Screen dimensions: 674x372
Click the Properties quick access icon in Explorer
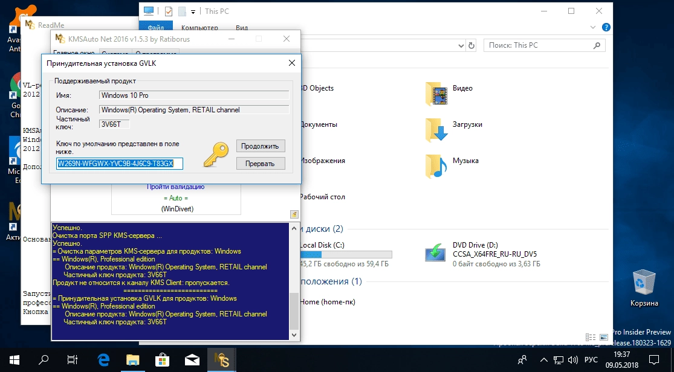click(169, 11)
